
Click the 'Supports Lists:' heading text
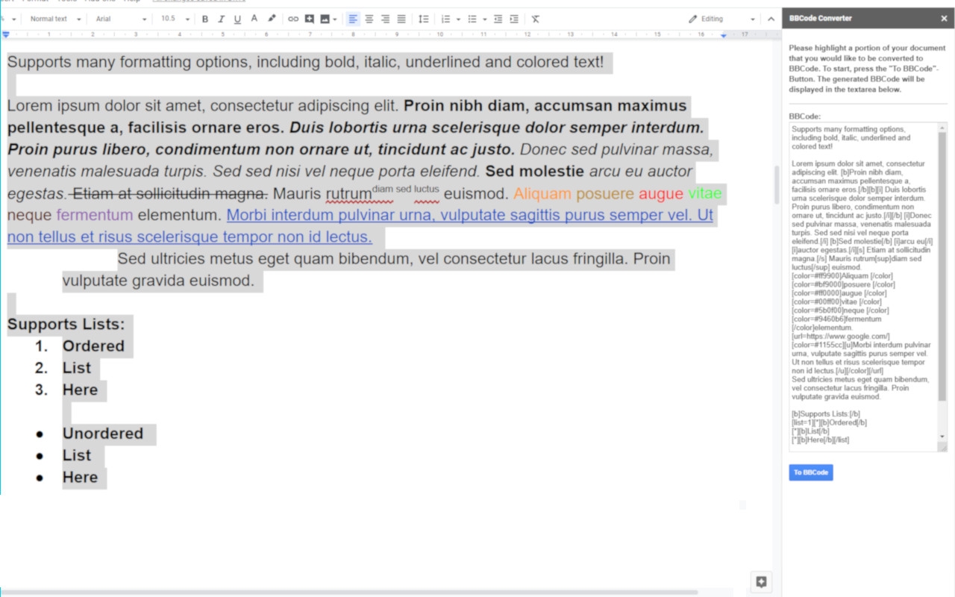point(66,325)
